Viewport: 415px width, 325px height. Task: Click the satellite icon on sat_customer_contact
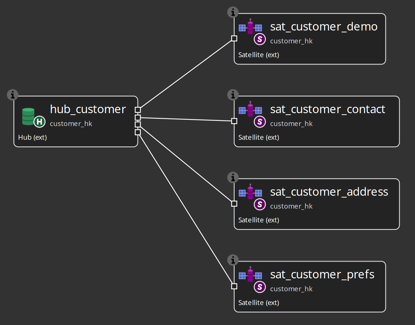click(x=250, y=109)
